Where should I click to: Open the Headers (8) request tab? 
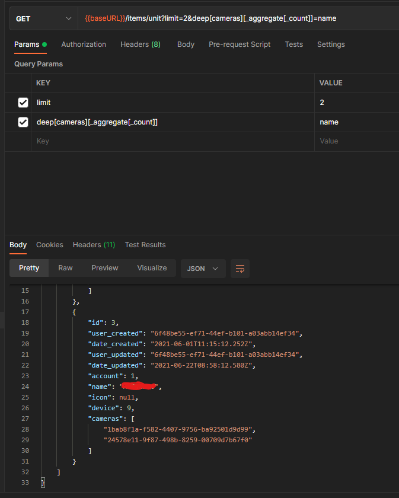(x=141, y=44)
